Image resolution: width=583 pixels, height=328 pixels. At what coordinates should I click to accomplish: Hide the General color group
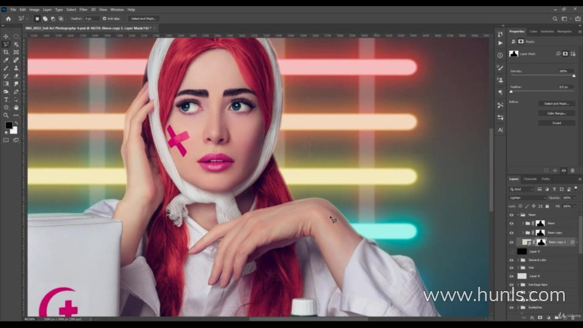click(x=511, y=261)
